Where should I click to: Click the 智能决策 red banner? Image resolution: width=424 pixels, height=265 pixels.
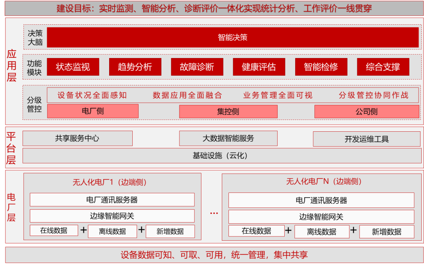232,38
